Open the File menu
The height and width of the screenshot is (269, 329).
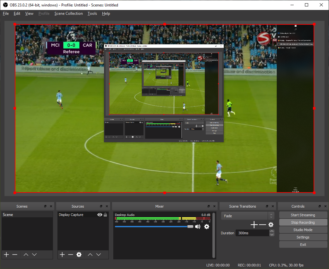tap(6, 13)
